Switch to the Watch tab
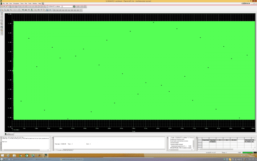257x161 pixels. pos(65,150)
